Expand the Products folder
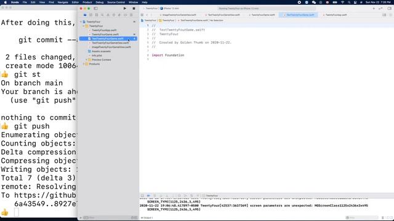The width and height of the screenshot is (394, 221). tap(84, 64)
